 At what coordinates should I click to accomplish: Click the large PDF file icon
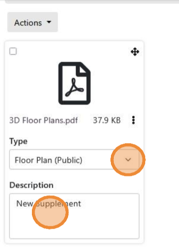point(75,83)
